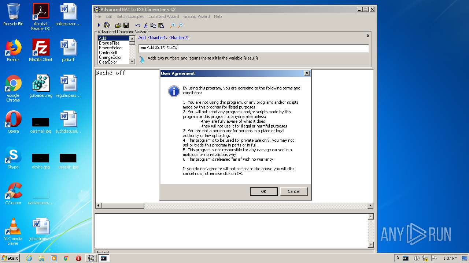
Task: Select ChangeColor in the command list
Action: point(114,57)
